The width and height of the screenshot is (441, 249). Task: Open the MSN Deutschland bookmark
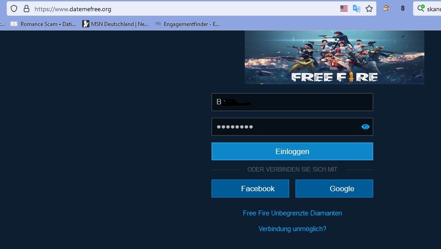(115, 24)
